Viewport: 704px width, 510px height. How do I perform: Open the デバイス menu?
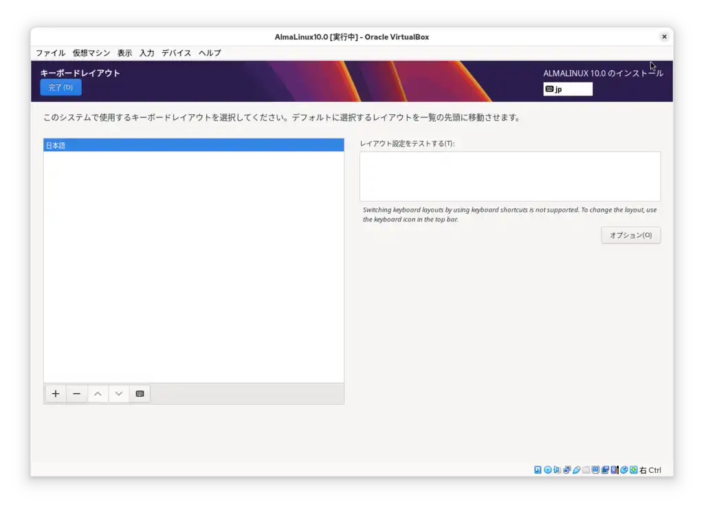click(175, 53)
